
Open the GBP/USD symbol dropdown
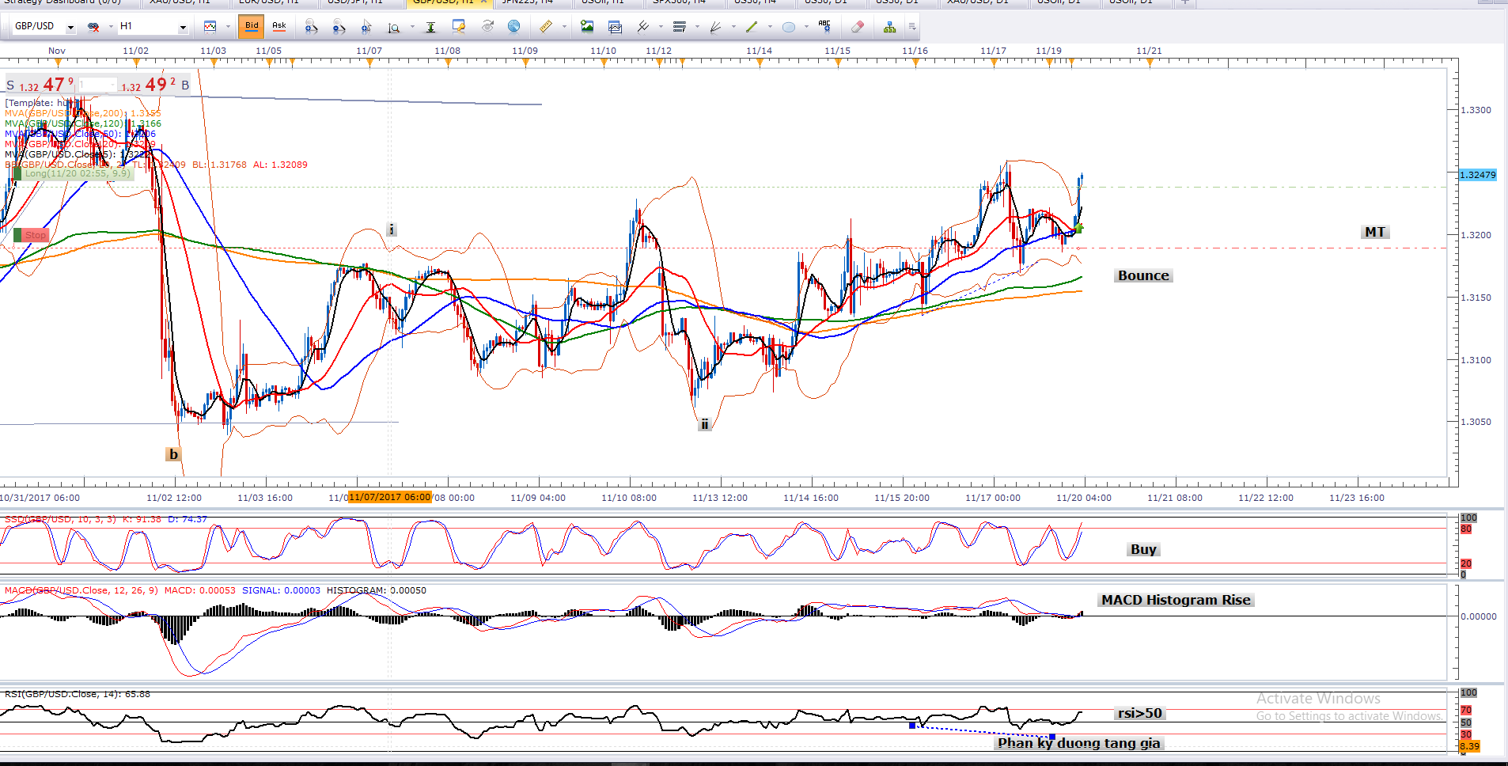70,27
